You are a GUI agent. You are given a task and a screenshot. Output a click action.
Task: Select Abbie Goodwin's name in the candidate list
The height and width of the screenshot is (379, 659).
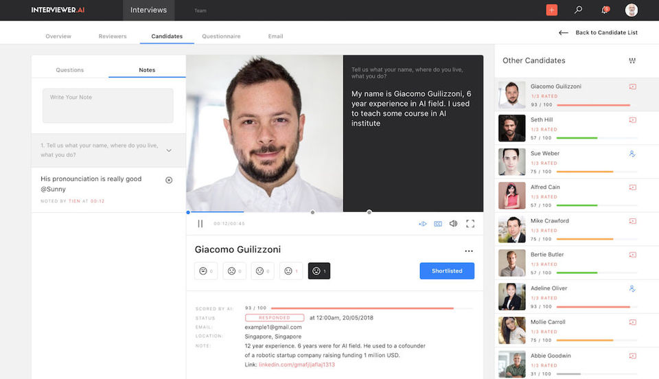(x=551, y=356)
